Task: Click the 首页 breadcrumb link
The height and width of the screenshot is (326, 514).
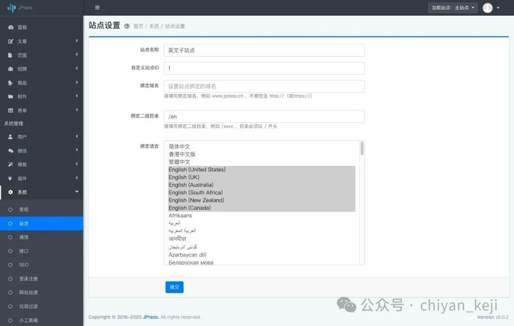Action: point(138,26)
